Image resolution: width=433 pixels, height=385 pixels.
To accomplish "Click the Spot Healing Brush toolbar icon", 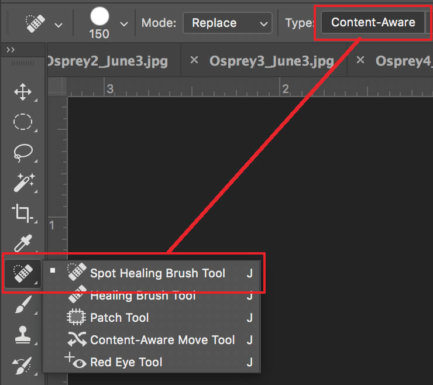I will 23,274.
